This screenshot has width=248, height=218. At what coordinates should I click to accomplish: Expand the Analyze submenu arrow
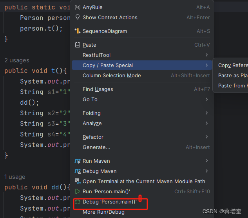pyautogui.click(x=206, y=123)
